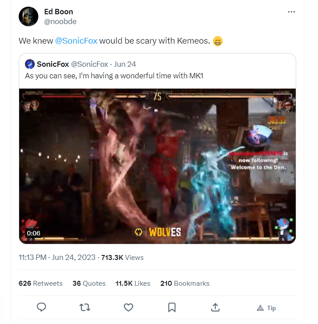Viewport: 318px width, 324px height.
Task: View the 626 Retweets list
Action: (41, 283)
